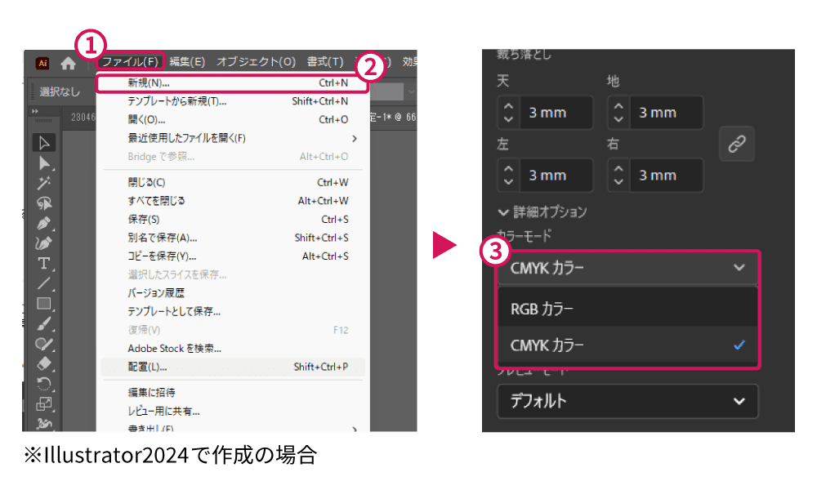Increase the 地 bleed value
Viewport: 817px width, 490px height.
[x=618, y=106]
